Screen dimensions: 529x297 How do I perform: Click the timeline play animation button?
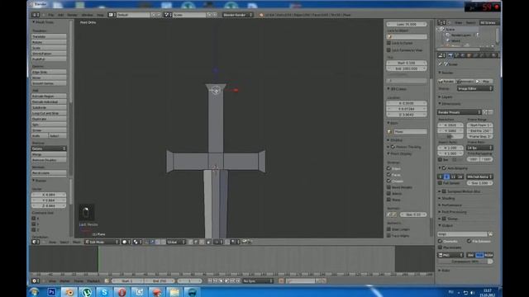pyautogui.click(x=227, y=280)
